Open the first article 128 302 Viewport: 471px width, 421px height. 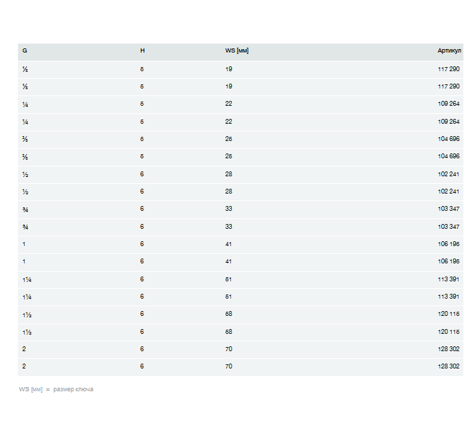(x=448, y=349)
